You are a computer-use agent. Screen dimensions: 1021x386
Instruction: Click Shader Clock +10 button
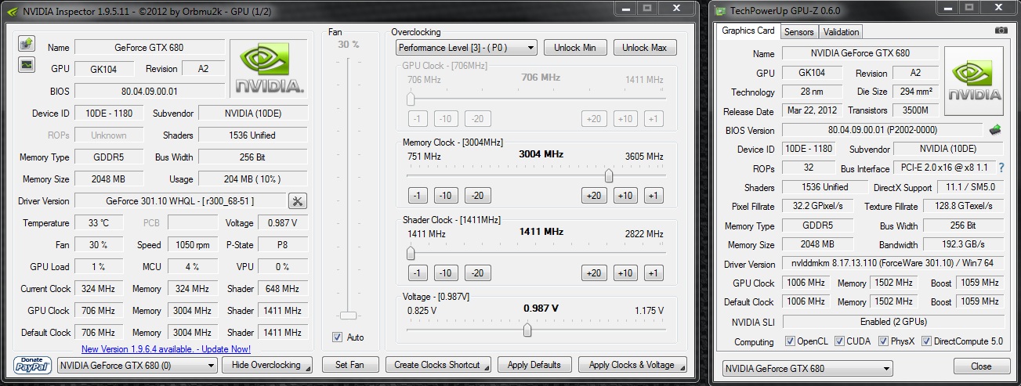pyautogui.click(x=625, y=273)
